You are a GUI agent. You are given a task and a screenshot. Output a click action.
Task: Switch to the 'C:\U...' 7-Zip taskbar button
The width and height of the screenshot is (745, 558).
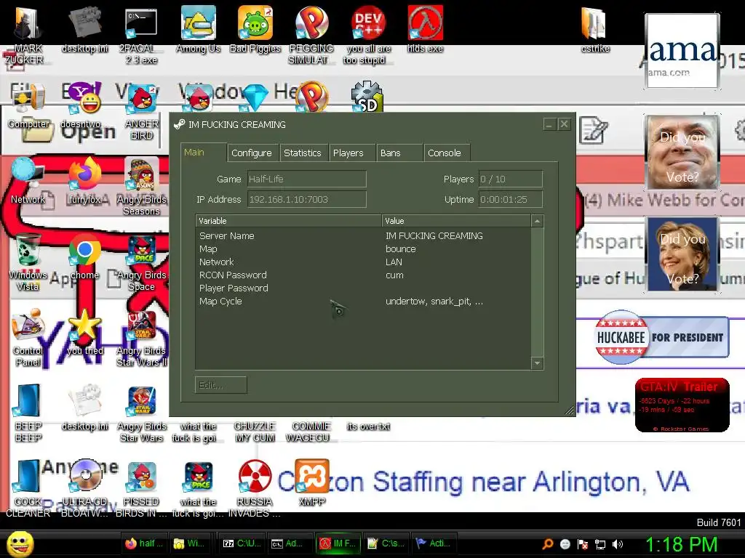(242, 543)
